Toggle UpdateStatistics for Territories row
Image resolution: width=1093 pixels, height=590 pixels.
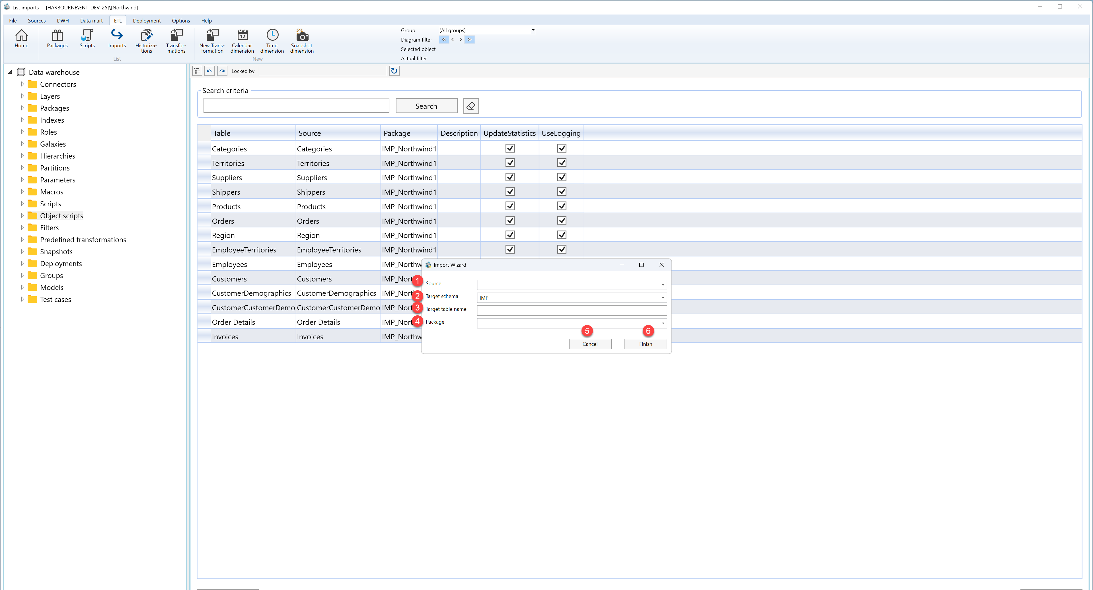tap(510, 163)
